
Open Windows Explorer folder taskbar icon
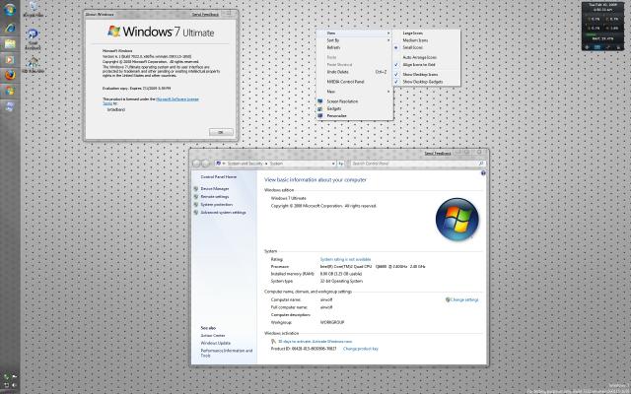click(10, 43)
